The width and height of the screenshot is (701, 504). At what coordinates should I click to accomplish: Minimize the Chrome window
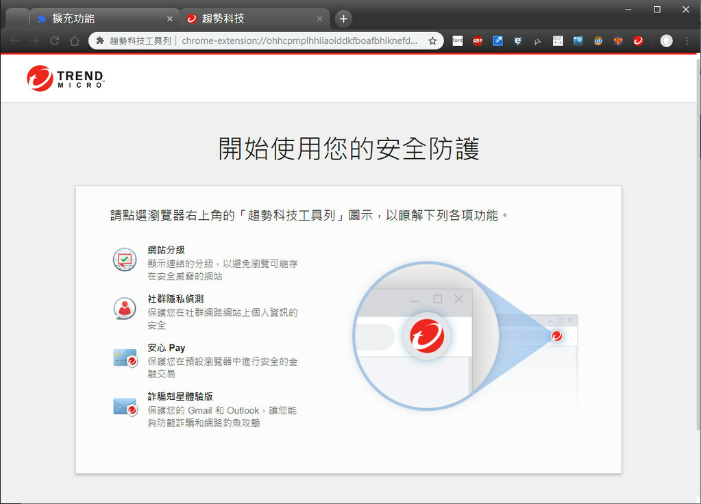pyautogui.click(x=628, y=10)
